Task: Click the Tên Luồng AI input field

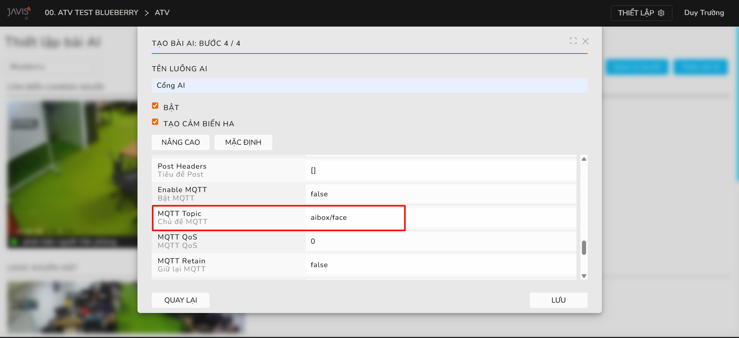Action: [x=369, y=85]
